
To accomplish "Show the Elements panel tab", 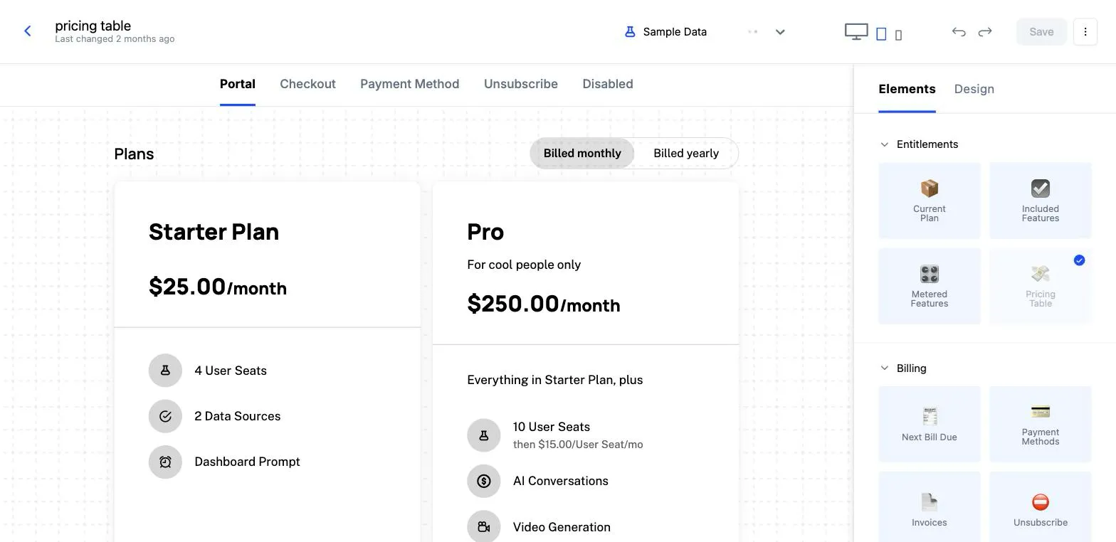I will (x=907, y=89).
